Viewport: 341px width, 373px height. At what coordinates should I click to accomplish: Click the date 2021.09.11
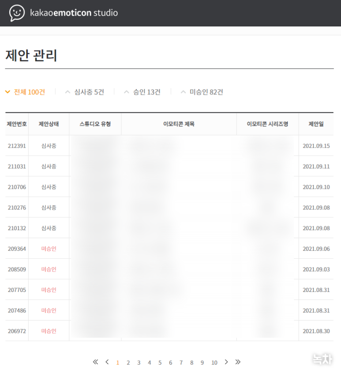[x=316, y=167]
